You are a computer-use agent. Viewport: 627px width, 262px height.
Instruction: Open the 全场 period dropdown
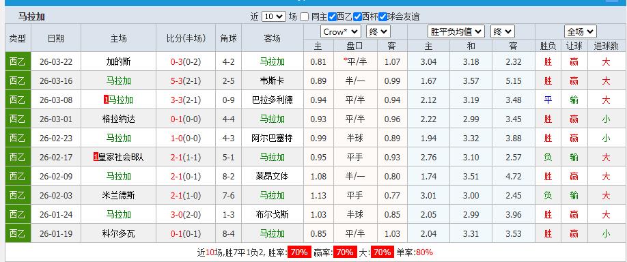coord(581,31)
